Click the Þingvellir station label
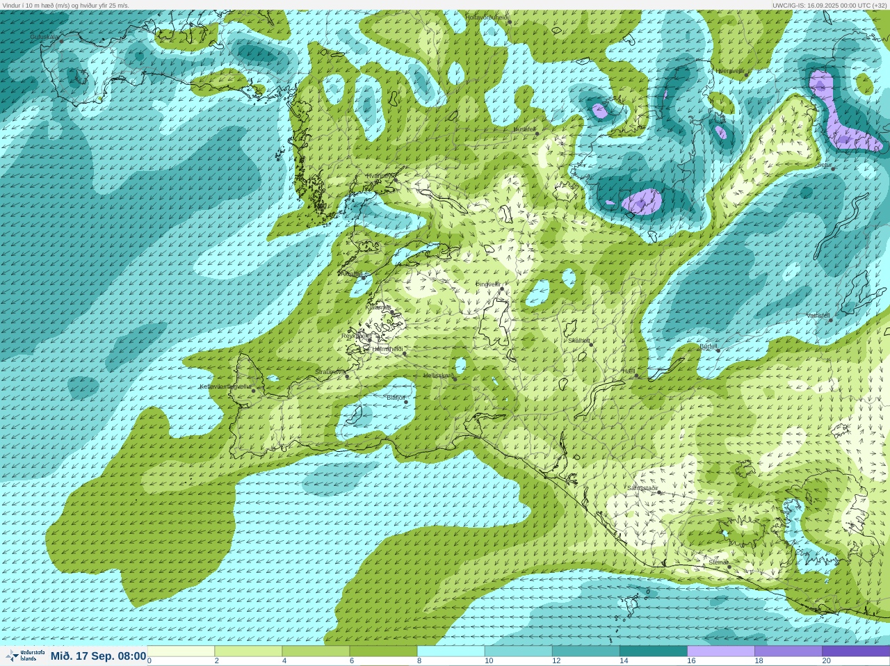The width and height of the screenshot is (890, 666). [488, 284]
